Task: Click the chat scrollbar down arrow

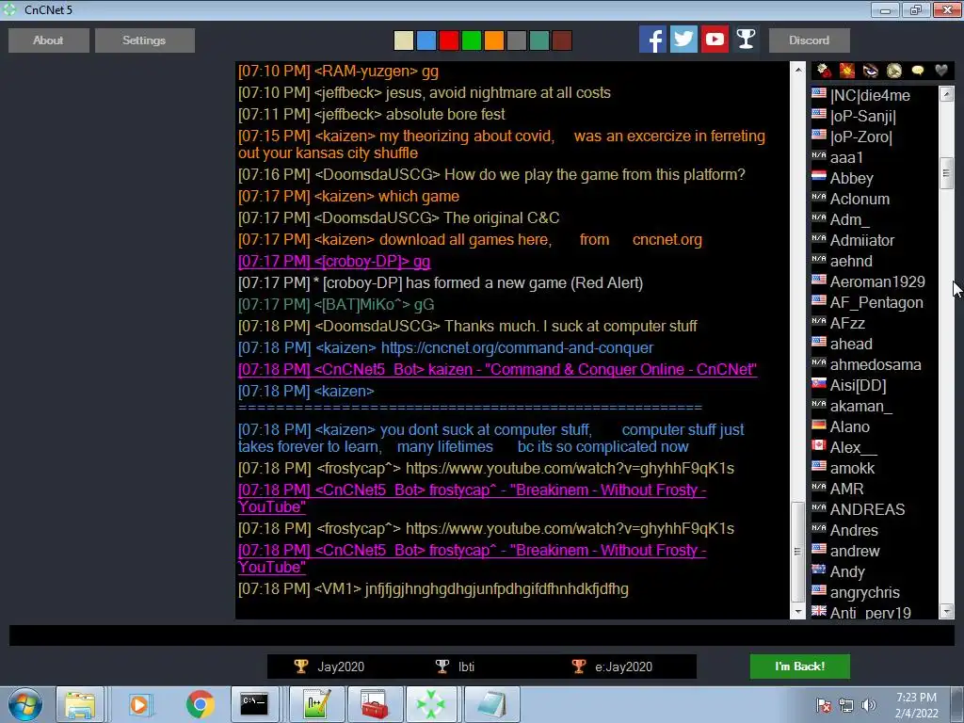Action: pyautogui.click(x=798, y=612)
